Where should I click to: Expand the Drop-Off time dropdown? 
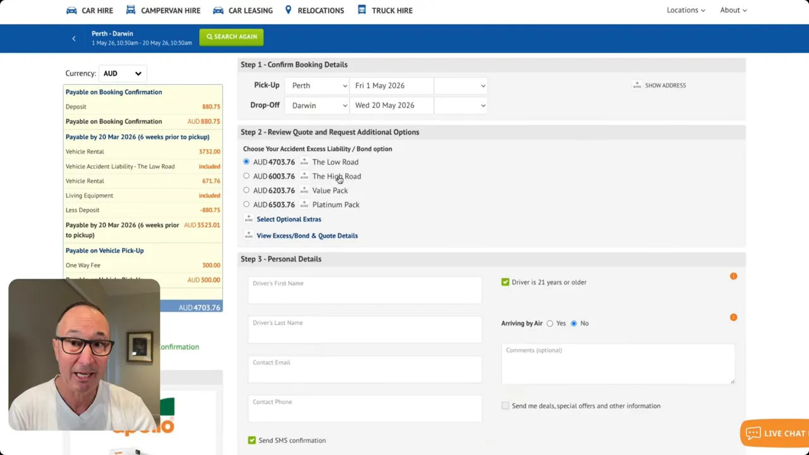point(460,105)
